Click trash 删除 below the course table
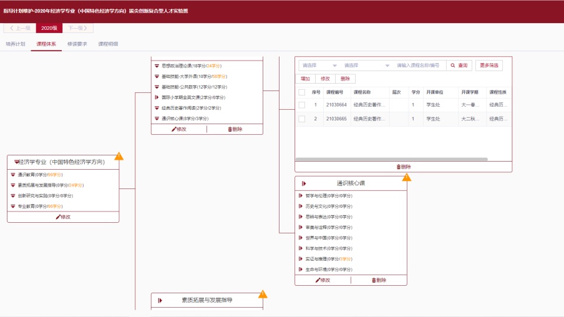Screen dimensions: 564x317 coord(403,167)
